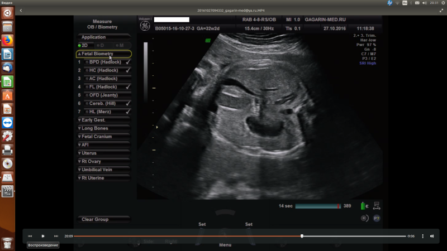
Task: Open Ubuntu Software Center from the dock
Action: coord(7,95)
